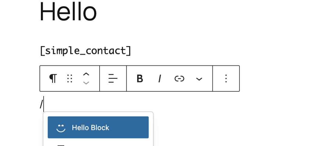
Task: Insert a link with the link icon
Action: click(x=179, y=78)
